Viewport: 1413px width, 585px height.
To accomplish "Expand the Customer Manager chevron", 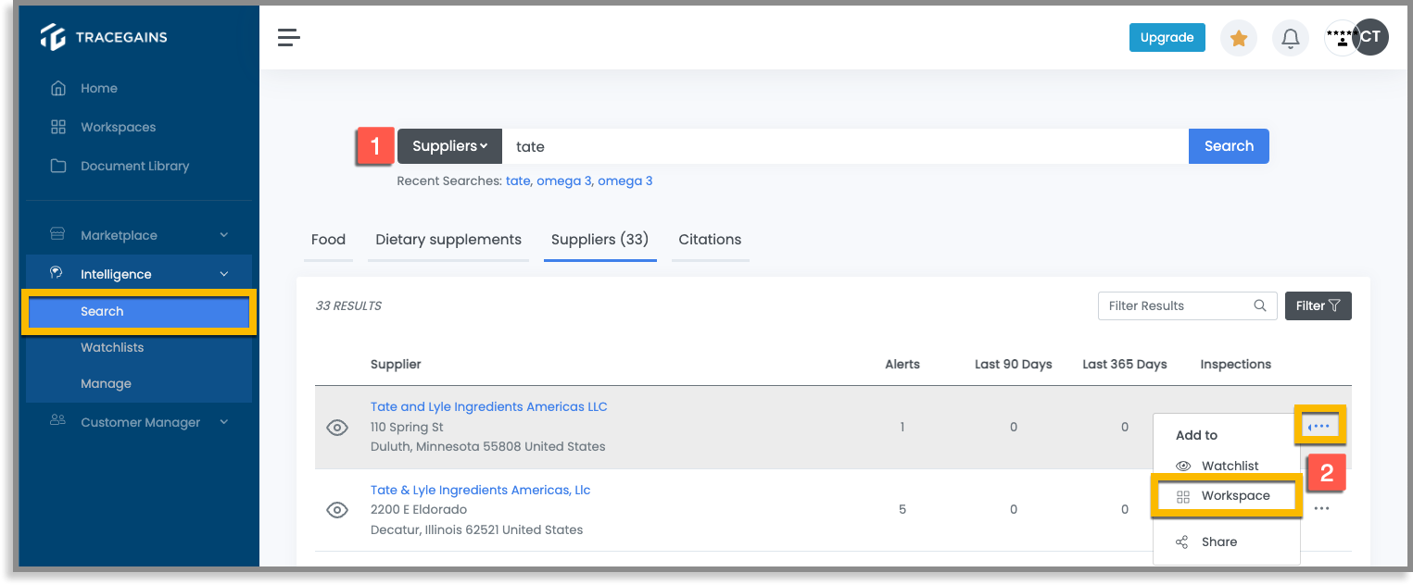I will point(224,422).
